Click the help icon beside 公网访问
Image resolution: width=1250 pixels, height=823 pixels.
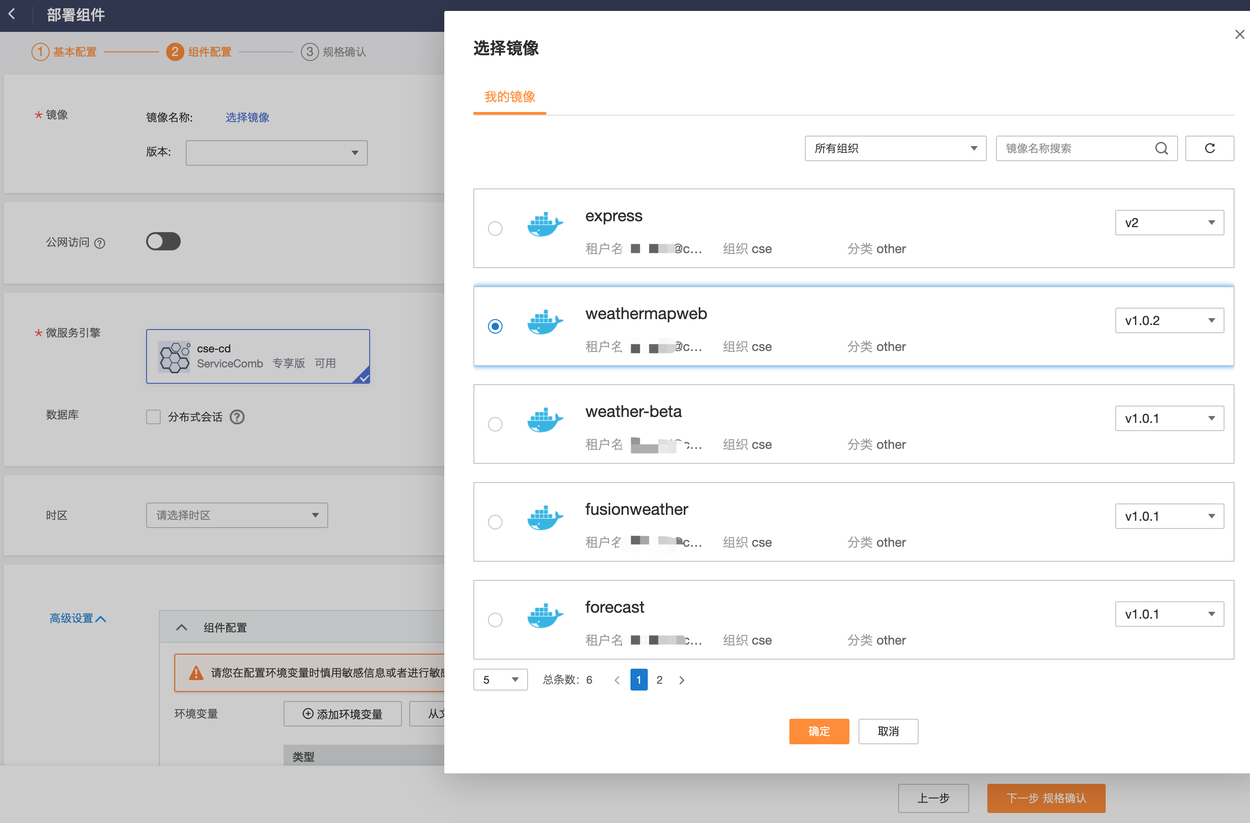coord(100,243)
